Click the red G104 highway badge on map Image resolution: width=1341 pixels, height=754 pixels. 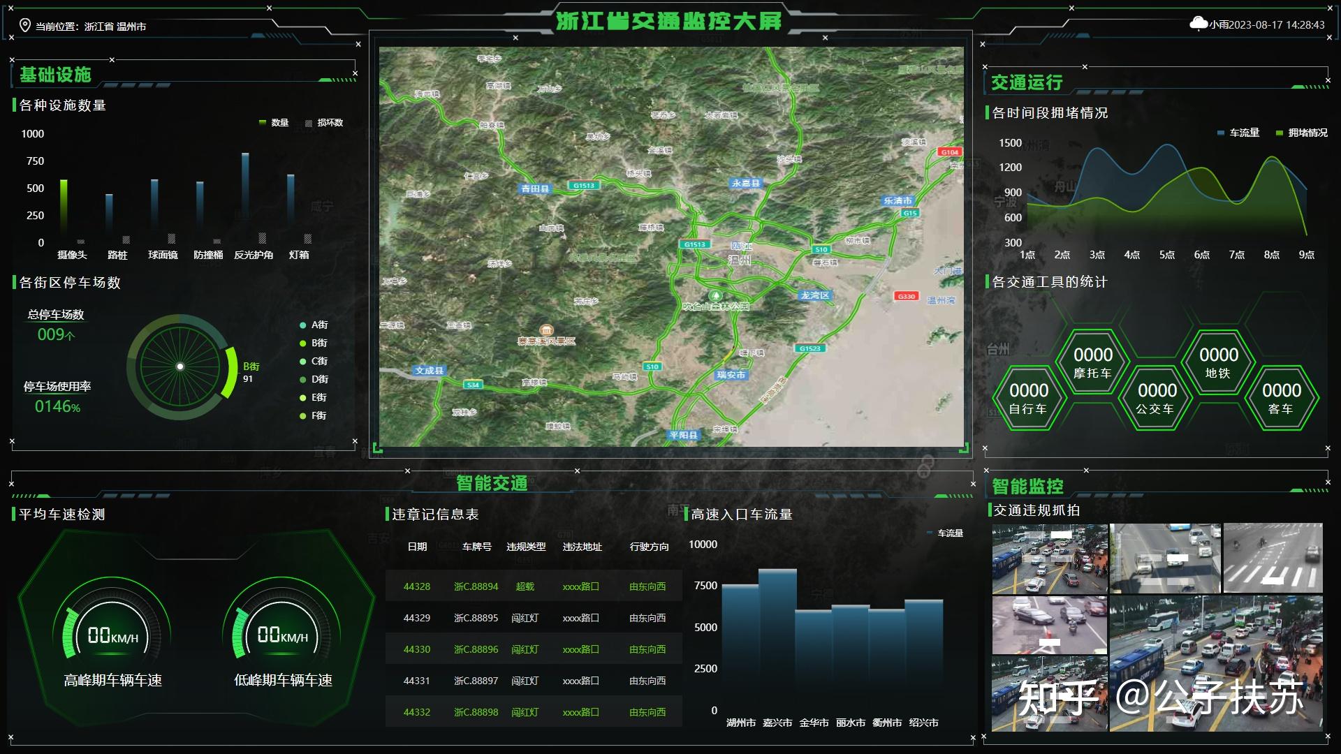[949, 151]
